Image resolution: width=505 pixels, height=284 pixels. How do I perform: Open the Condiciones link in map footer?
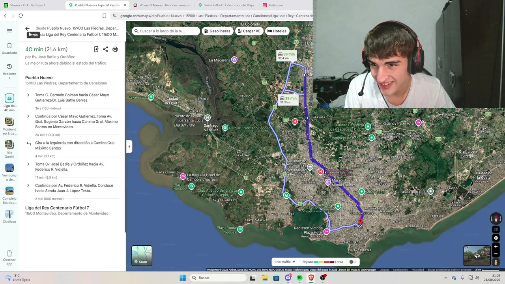click(400, 270)
